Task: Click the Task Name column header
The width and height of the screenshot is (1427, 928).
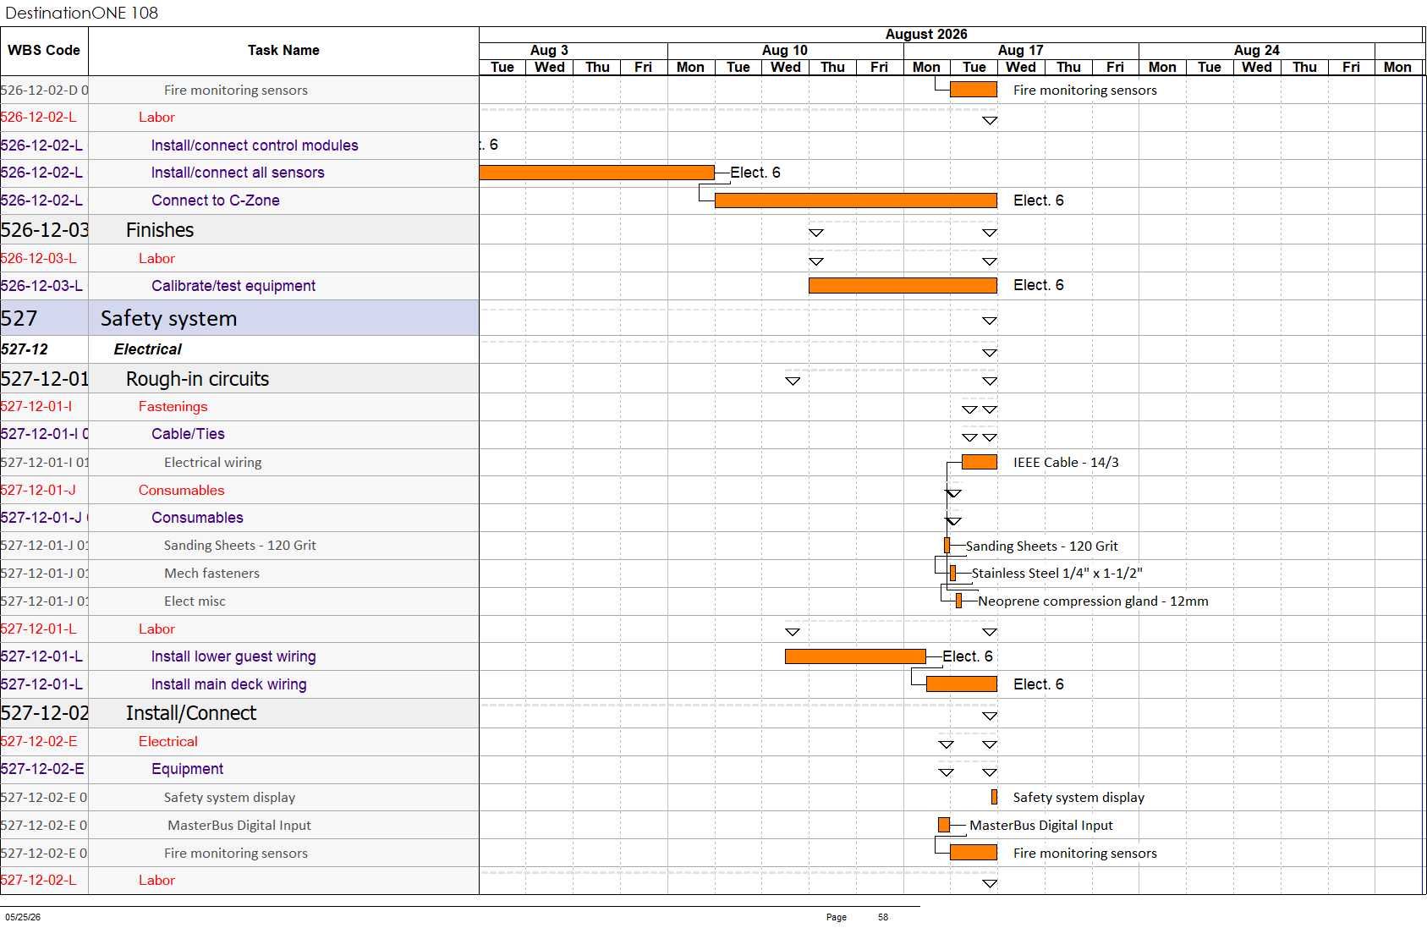Action: [x=283, y=51]
